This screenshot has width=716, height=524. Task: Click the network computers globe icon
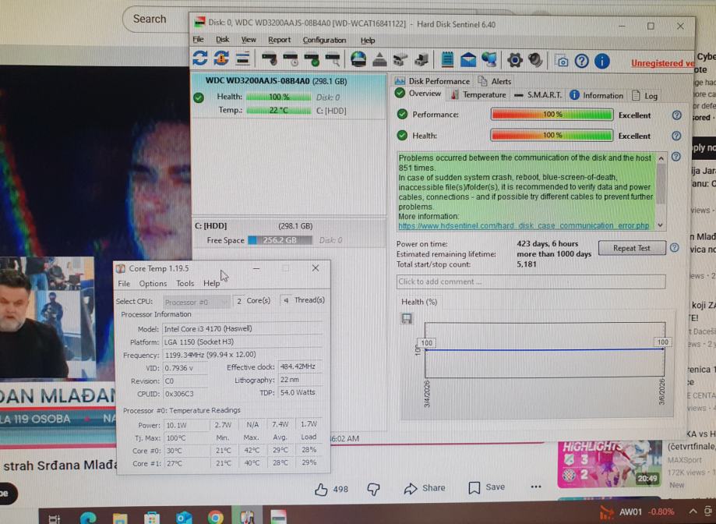[489, 59]
